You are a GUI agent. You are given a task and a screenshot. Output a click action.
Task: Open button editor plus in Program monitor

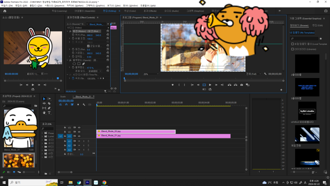pyautogui.click(x=281, y=90)
